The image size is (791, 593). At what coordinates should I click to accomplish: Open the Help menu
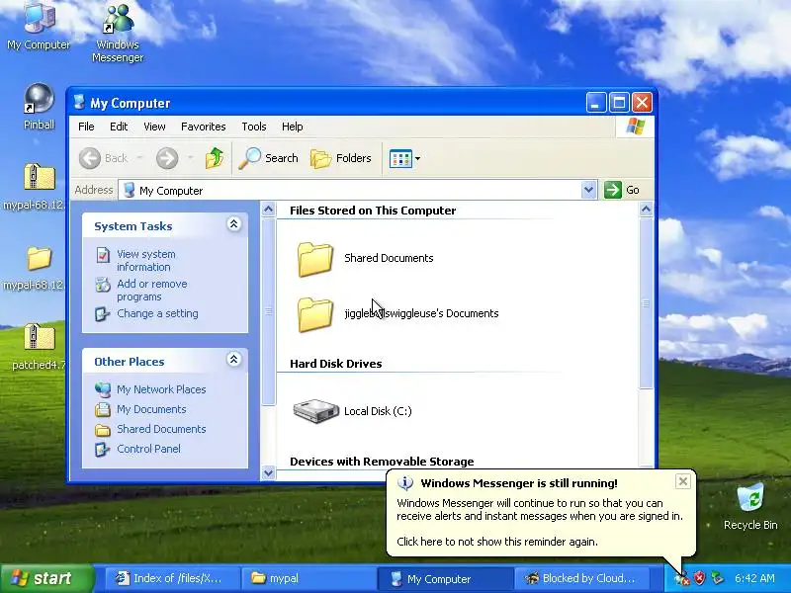292,127
